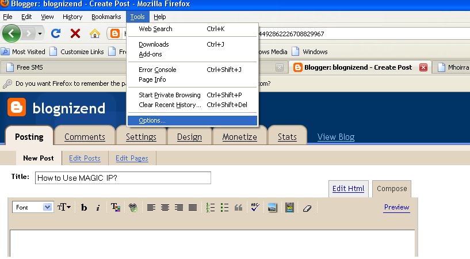Align text right

click(x=179, y=207)
